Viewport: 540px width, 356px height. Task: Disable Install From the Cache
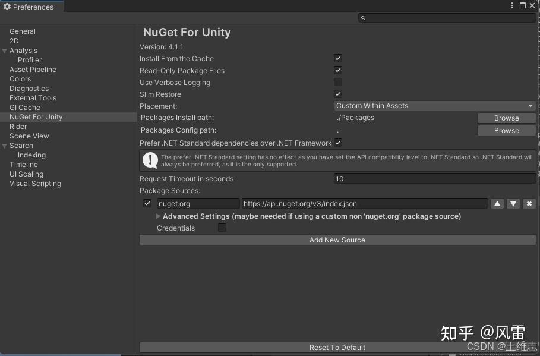(x=337, y=58)
